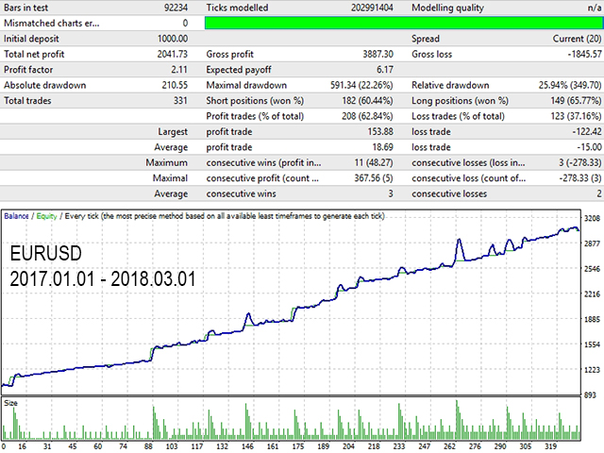Click the 893 y-axis label
Screen dimensions: 604x453
click(590, 394)
